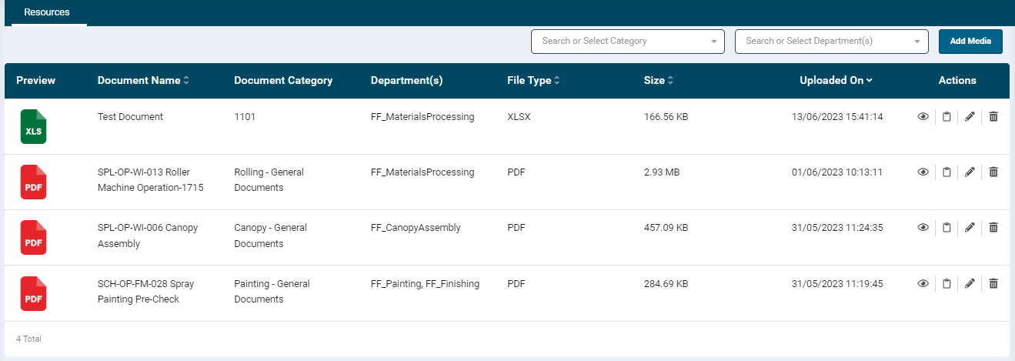Viewport: 1015px width, 361px height.
Task: Preview Roller Machine Operation via eye icon
Action: (x=923, y=172)
